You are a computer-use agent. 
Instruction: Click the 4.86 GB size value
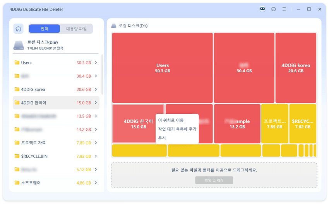tap(84, 183)
